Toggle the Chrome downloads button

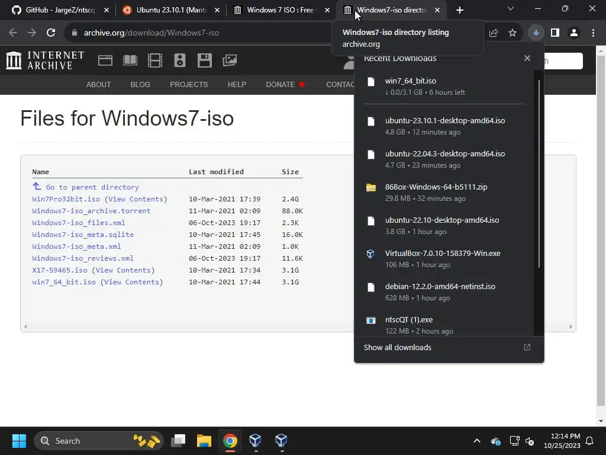pyautogui.click(x=536, y=33)
